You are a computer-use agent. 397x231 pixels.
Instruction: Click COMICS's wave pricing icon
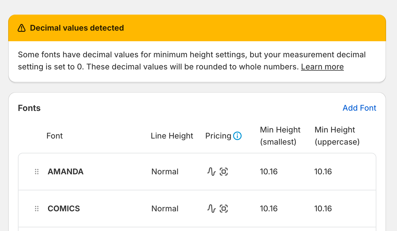click(211, 209)
